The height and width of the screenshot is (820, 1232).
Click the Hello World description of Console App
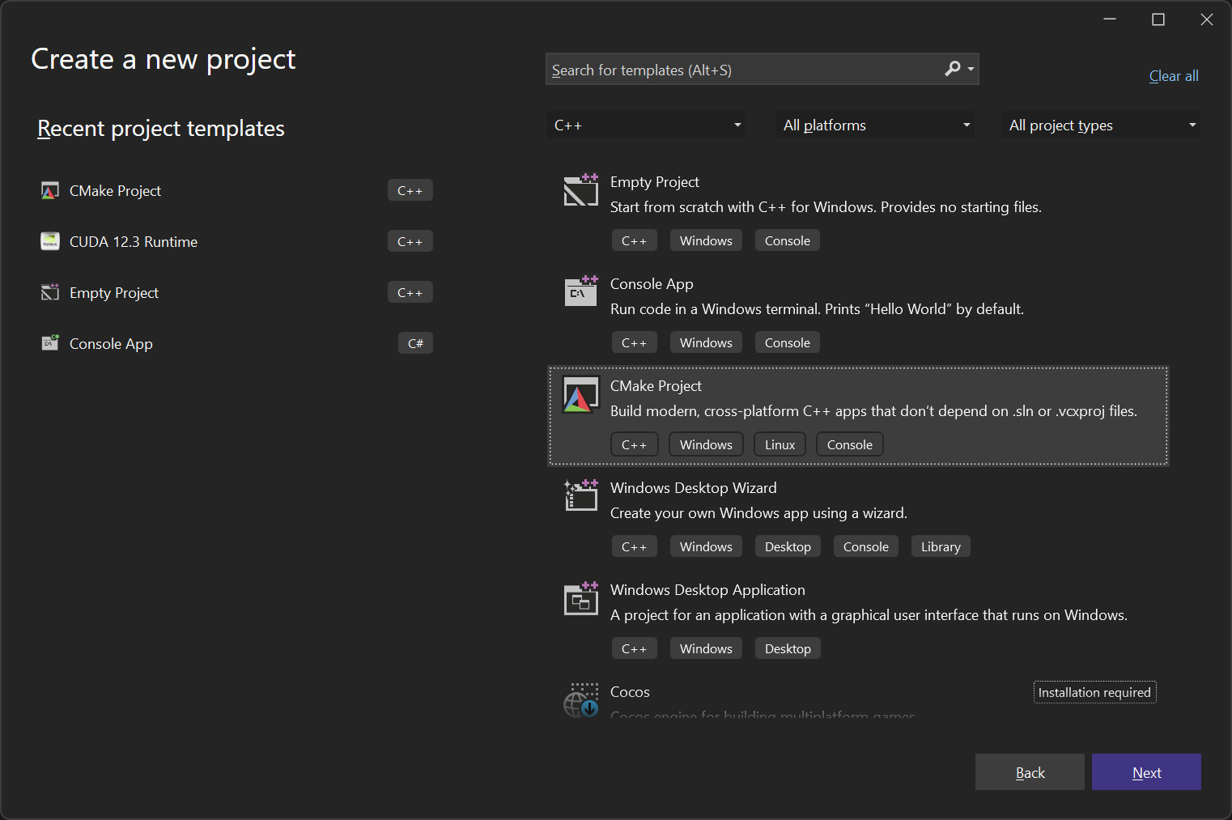tap(817, 309)
